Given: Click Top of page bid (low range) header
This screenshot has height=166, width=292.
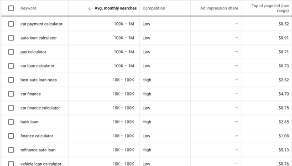Looking at the screenshot, I should (x=270, y=8).
